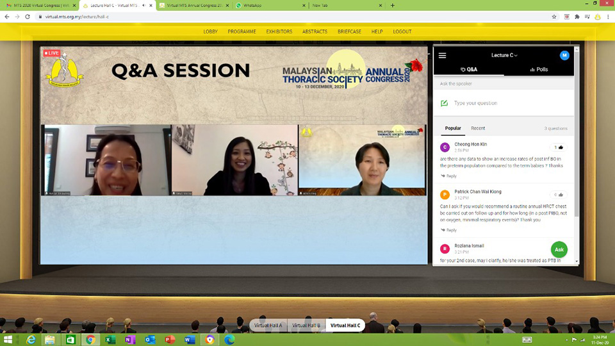Open the HELP menu item
Viewport: 615px width, 346px height.
(377, 31)
